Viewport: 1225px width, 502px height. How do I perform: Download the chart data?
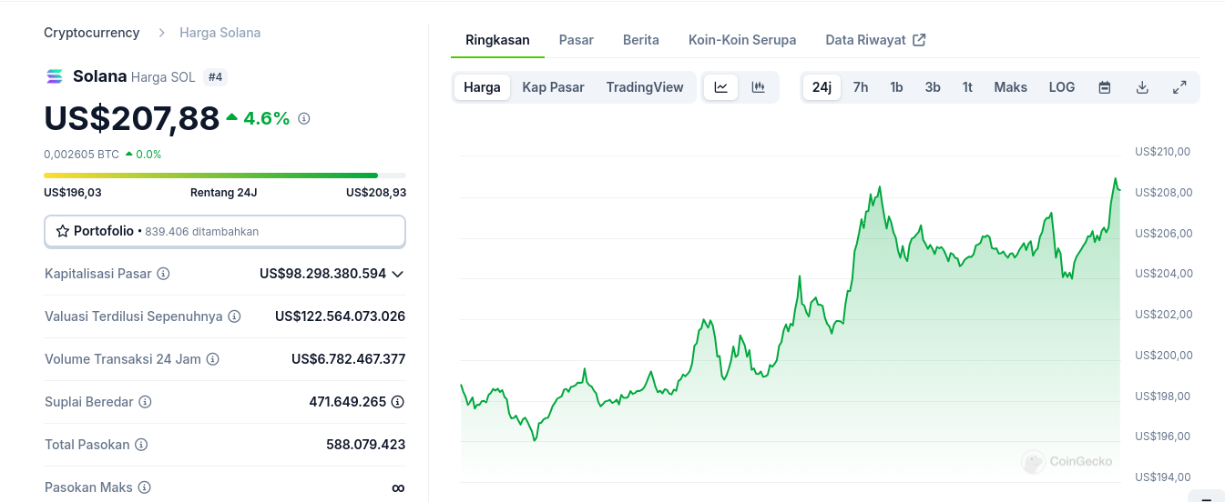click(1142, 87)
